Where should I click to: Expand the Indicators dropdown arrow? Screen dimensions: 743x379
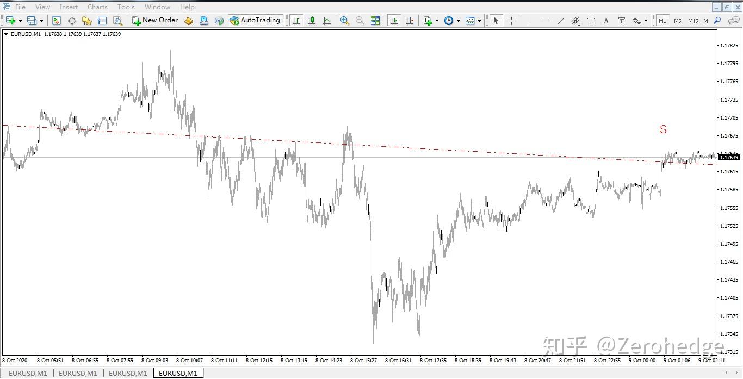[x=437, y=21]
